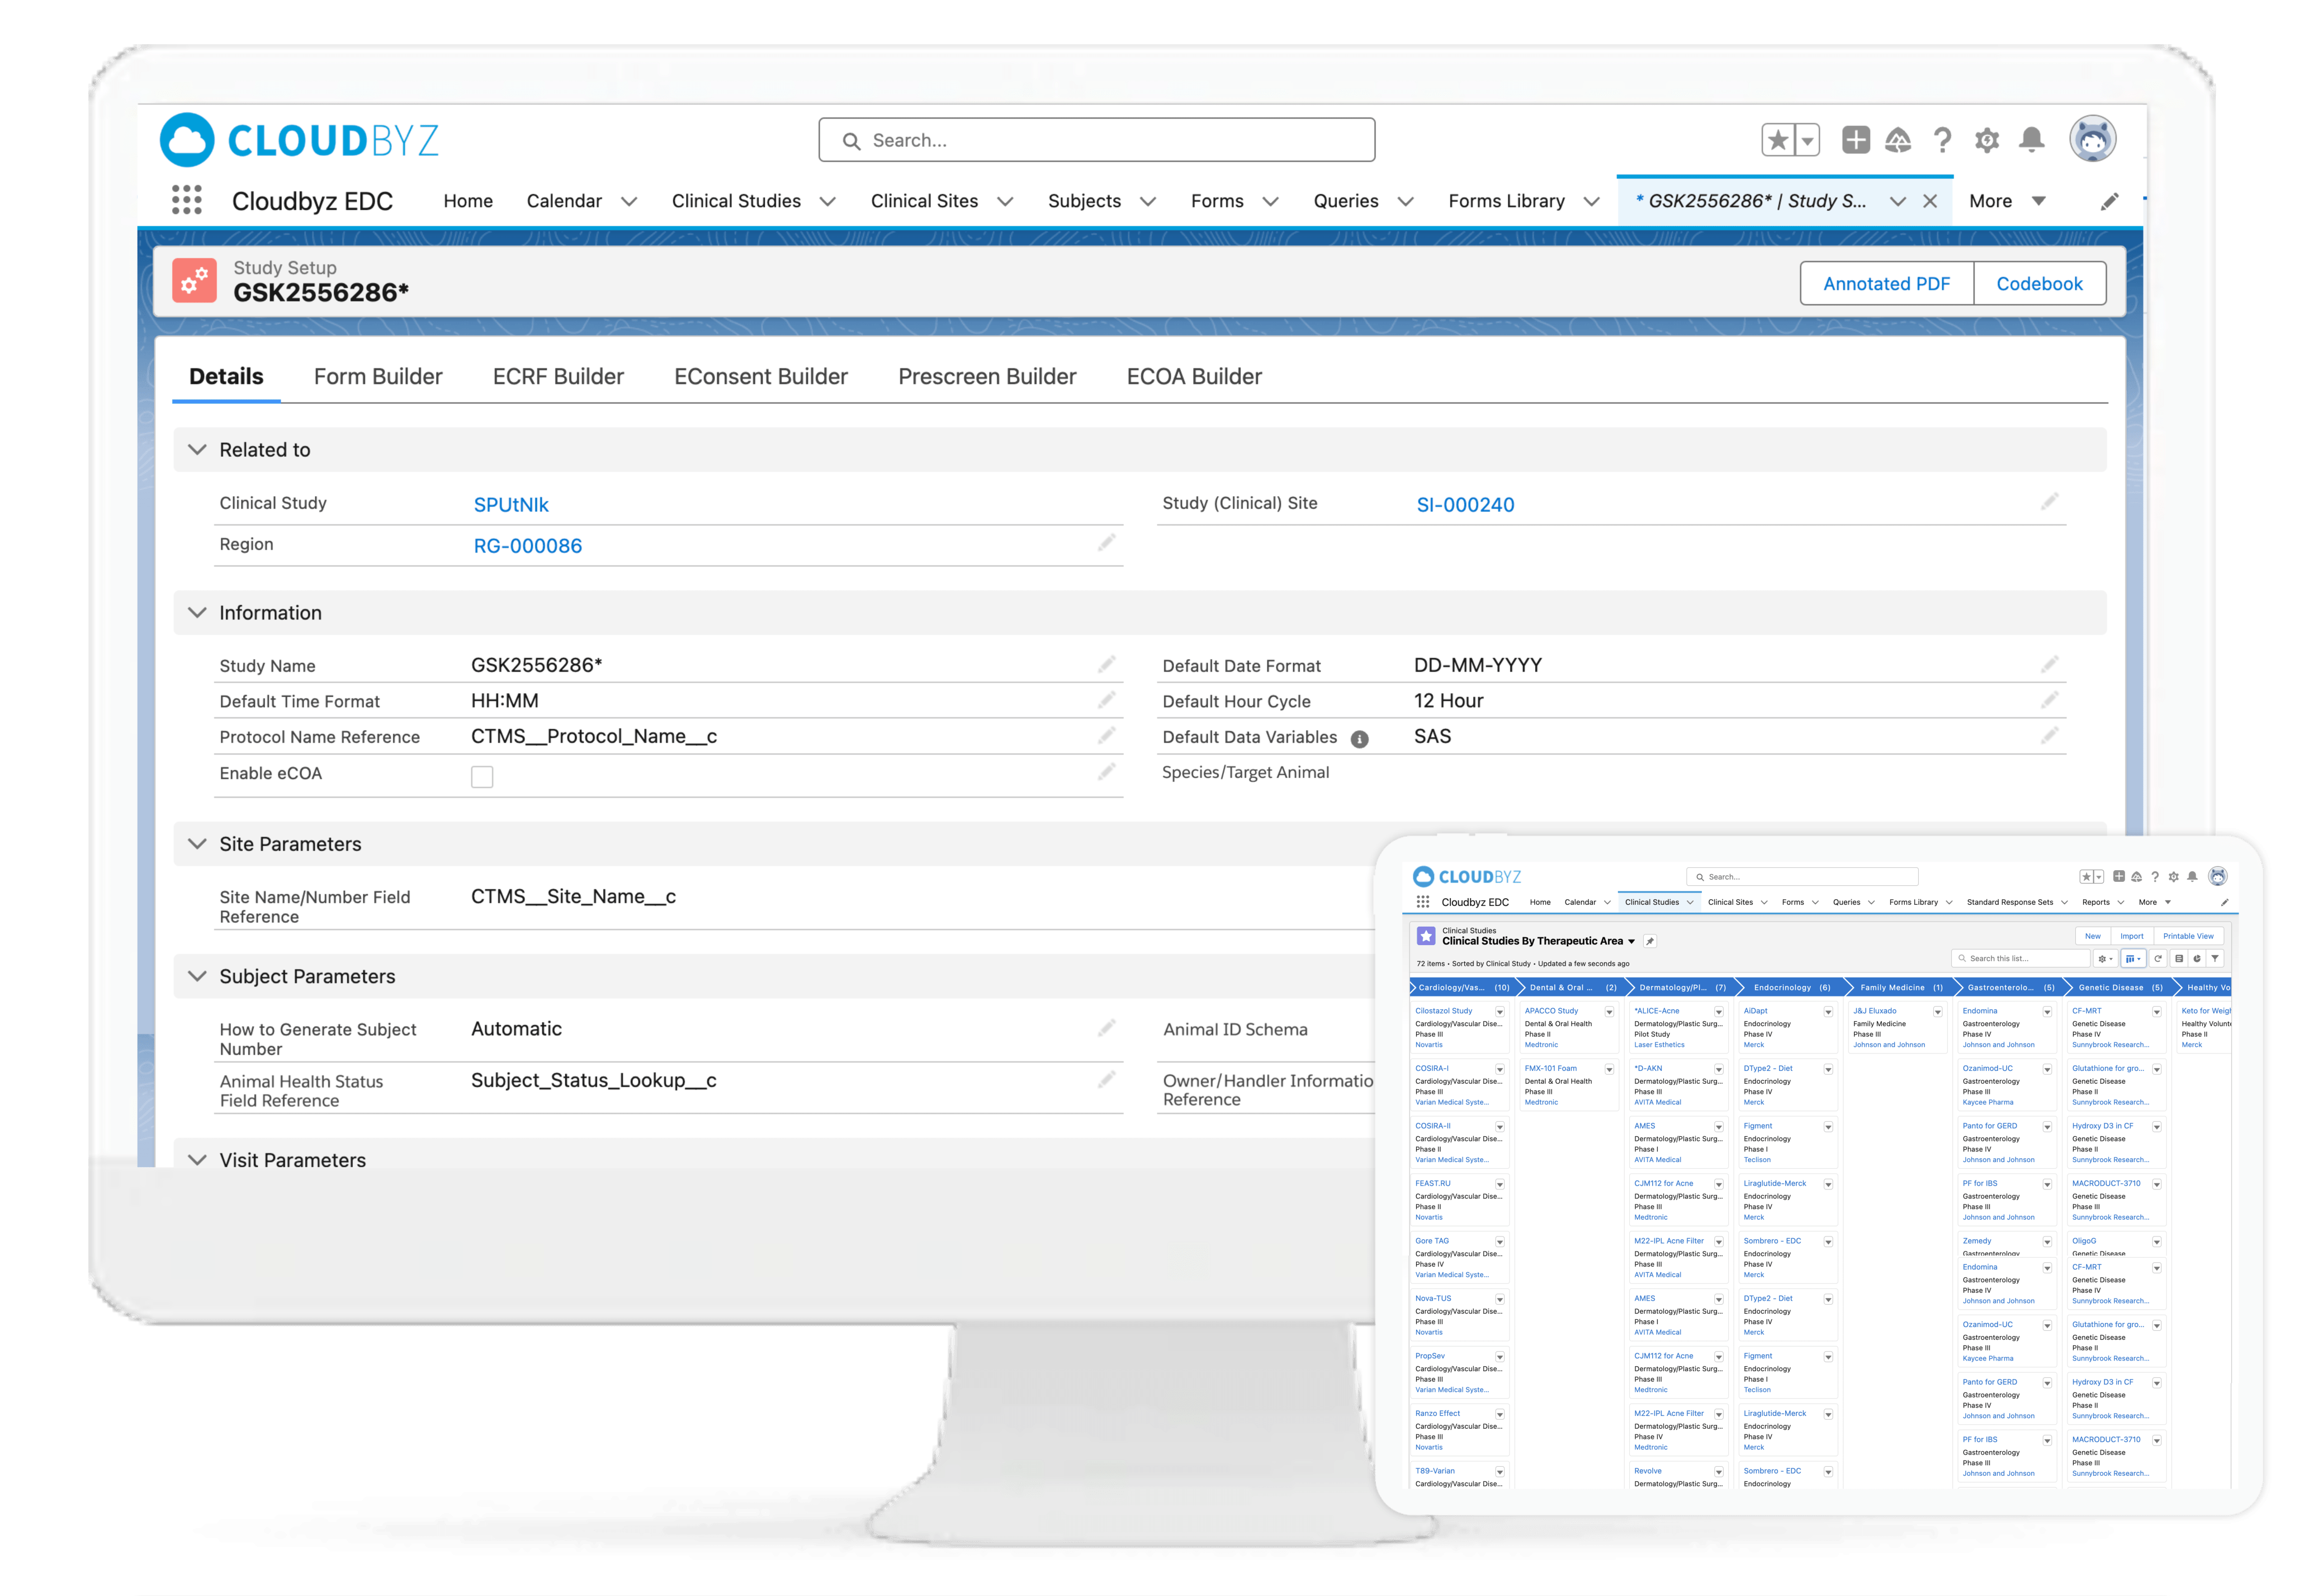Screen dimensions: 2304x1596
Task: Open the Calendar nav dropdown chevron
Action: (629, 201)
